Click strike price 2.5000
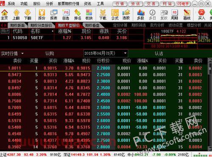 [103, 108]
